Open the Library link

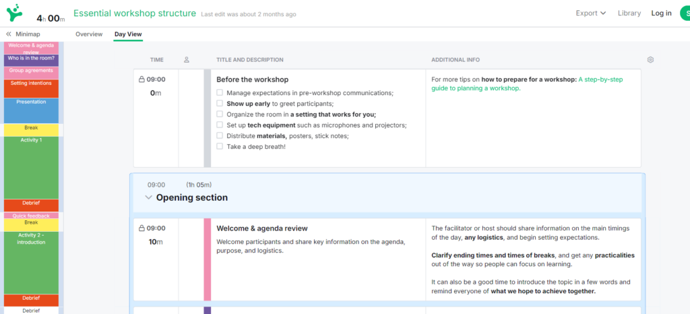[x=629, y=13]
